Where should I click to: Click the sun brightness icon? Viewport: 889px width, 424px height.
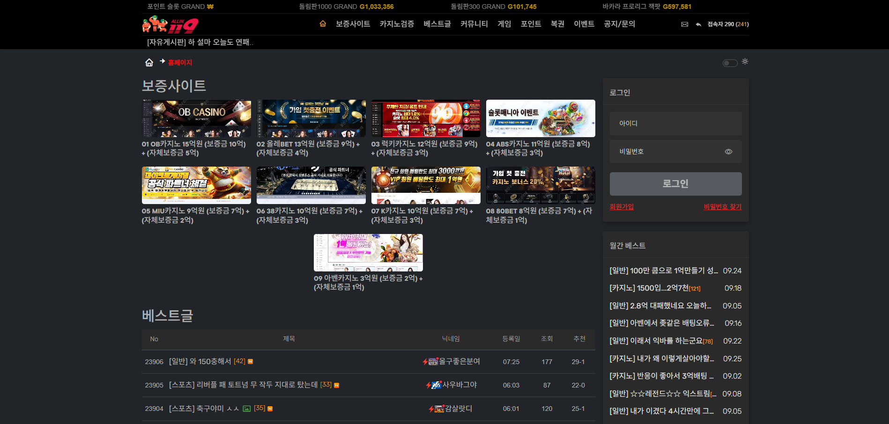point(745,62)
